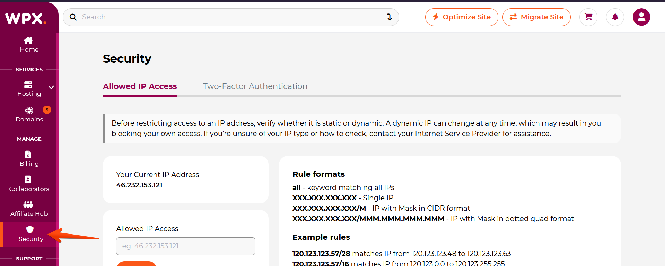Viewport: 665px width, 266px height.
Task: Click into the top Search field
Action: pyautogui.click(x=229, y=17)
